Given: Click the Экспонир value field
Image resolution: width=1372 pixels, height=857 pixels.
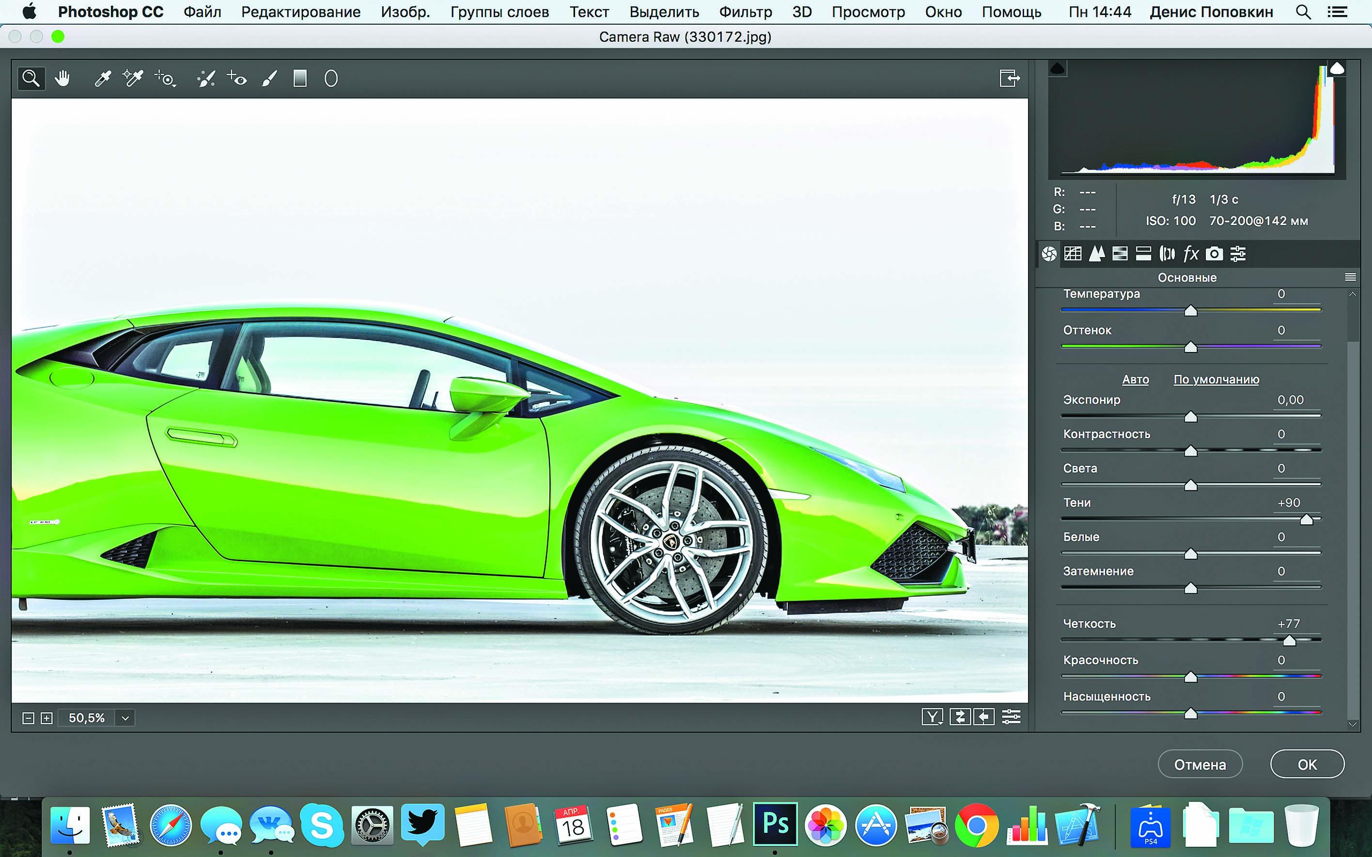Looking at the screenshot, I should (1290, 399).
